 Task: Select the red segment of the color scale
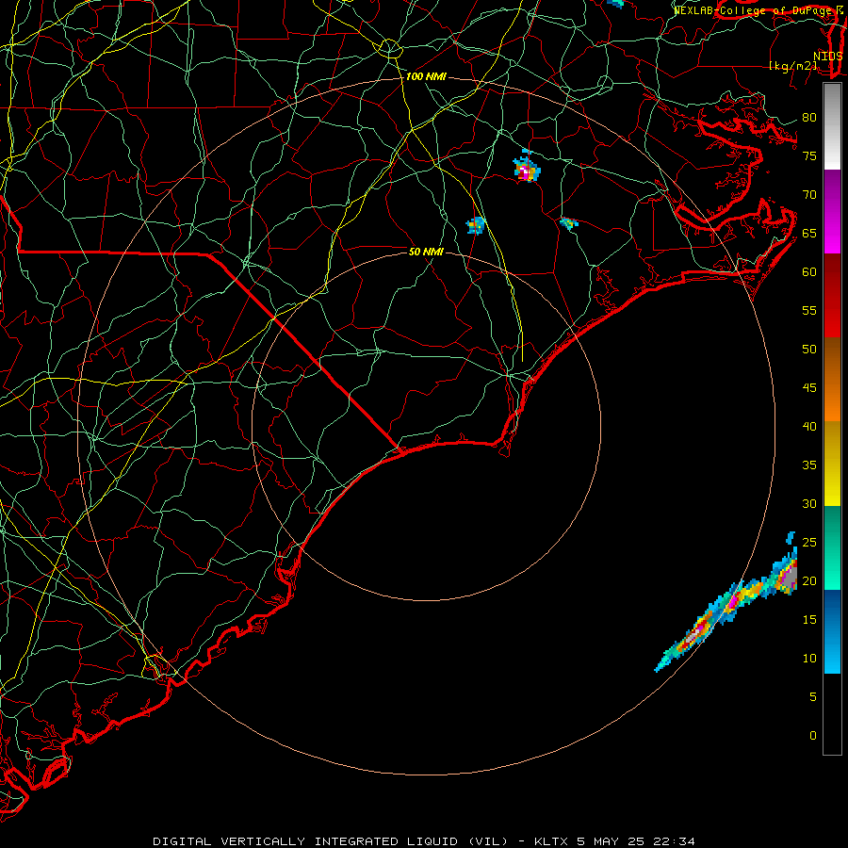[x=832, y=296]
